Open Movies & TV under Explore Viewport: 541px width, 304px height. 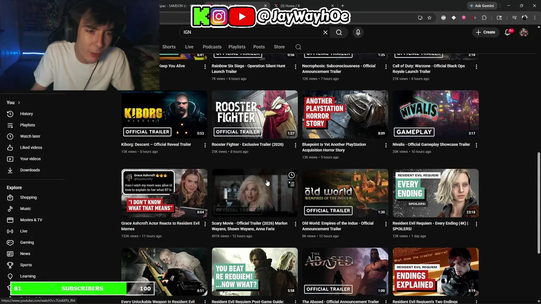click(x=31, y=220)
